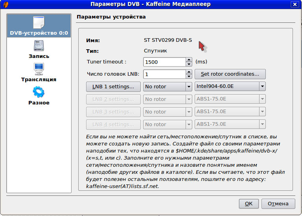The image size is (302, 216).
Task: Open the Intel904-60.0E satellite dropdown
Action: pos(230,87)
